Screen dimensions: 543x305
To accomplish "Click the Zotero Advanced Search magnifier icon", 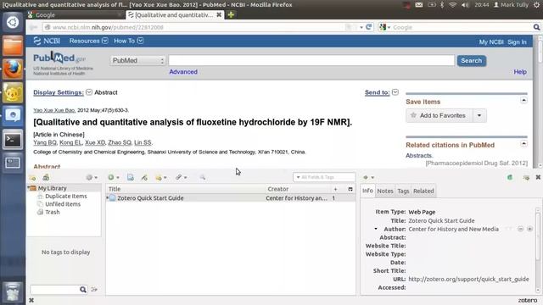I will click(203, 177).
